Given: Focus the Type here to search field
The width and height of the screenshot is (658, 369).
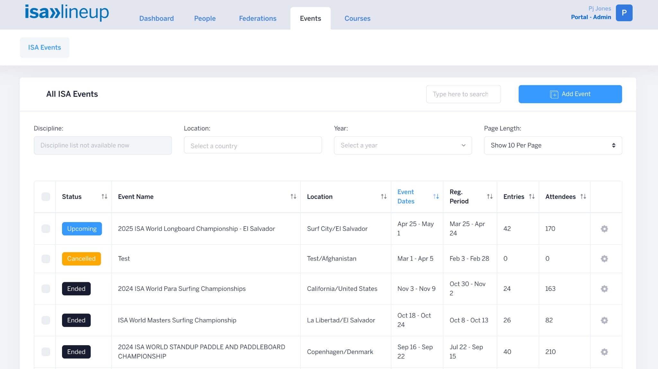Looking at the screenshot, I should click(463, 94).
